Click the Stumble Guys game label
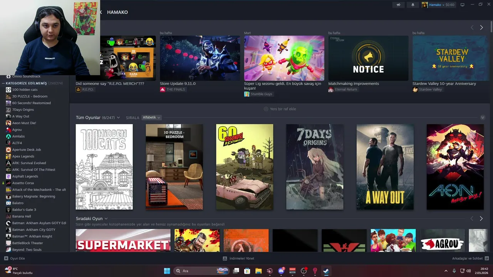The width and height of the screenshot is (493, 277). [x=258, y=94]
